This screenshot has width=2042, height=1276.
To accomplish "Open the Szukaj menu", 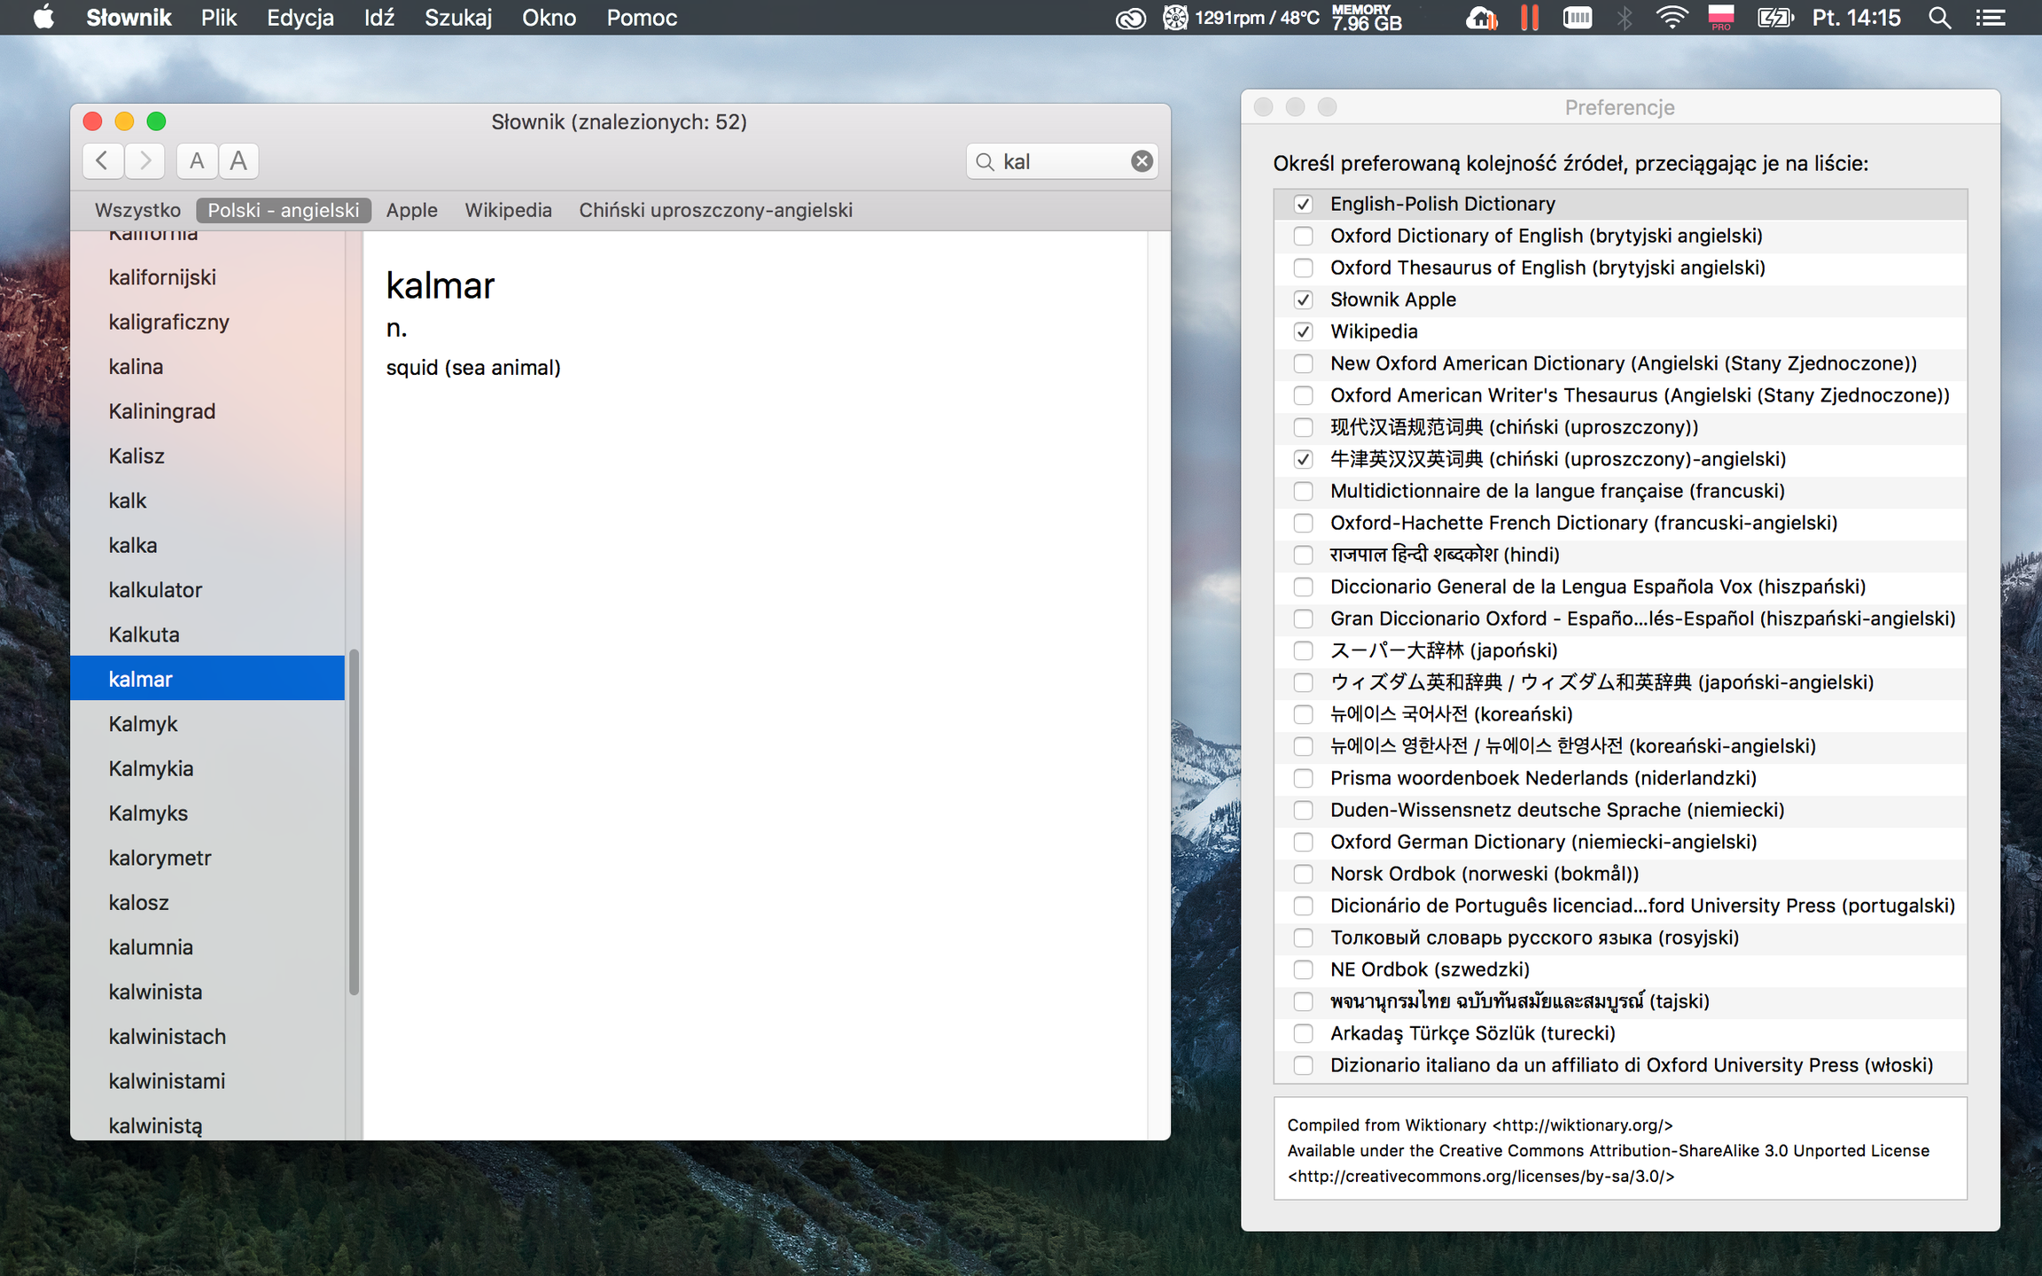I will [458, 18].
